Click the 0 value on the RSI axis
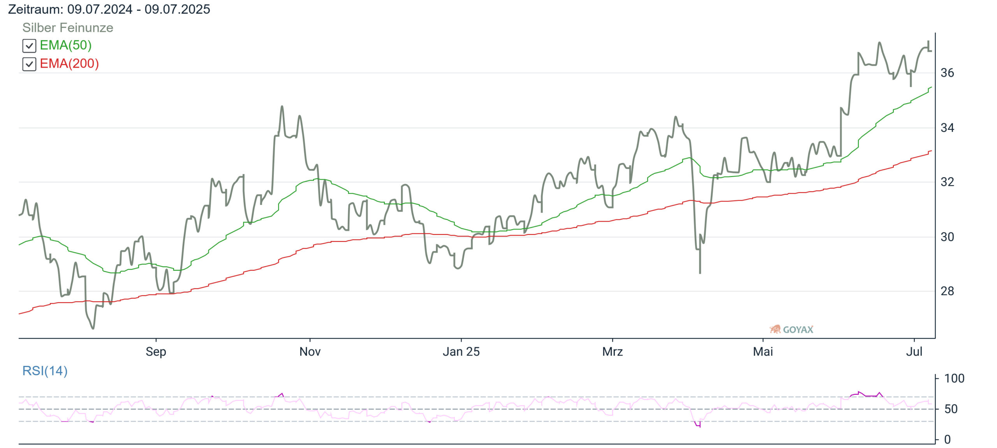The width and height of the screenshot is (997, 448). [948, 440]
